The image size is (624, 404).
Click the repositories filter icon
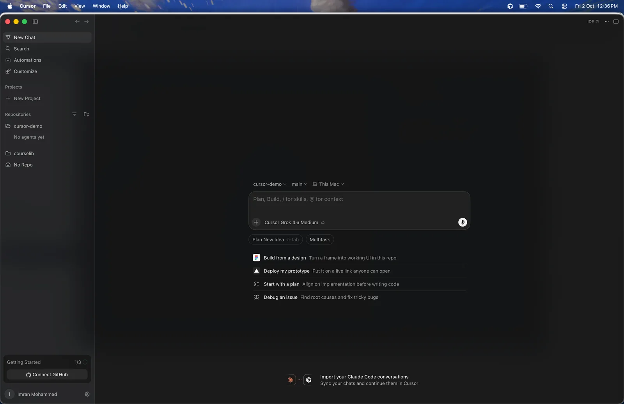coord(74,114)
